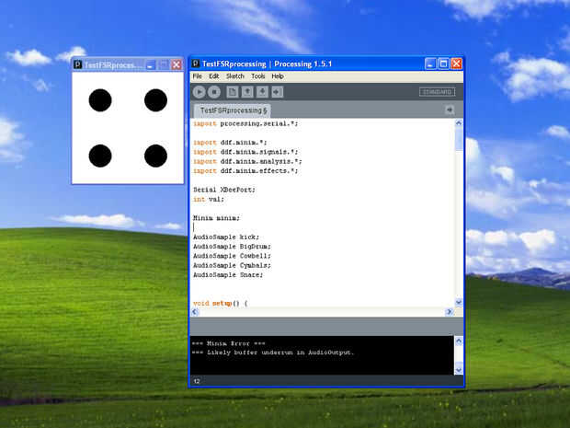Open the Sketch menu

pyautogui.click(x=235, y=76)
